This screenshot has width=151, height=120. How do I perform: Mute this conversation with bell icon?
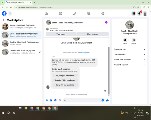125,40
